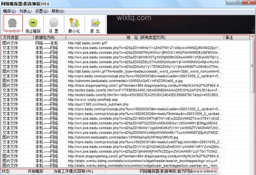Click the 地址[所有类型文件] column header
The width and height of the screenshot is (256, 175).
tap(145, 38)
